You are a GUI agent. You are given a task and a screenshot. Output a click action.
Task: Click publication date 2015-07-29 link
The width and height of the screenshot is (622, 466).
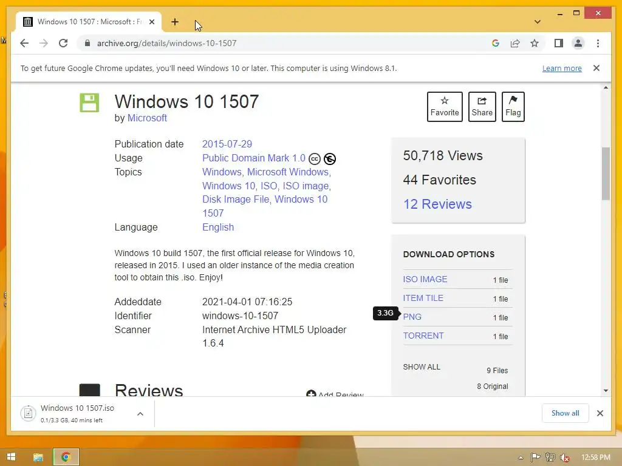click(227, 144)
